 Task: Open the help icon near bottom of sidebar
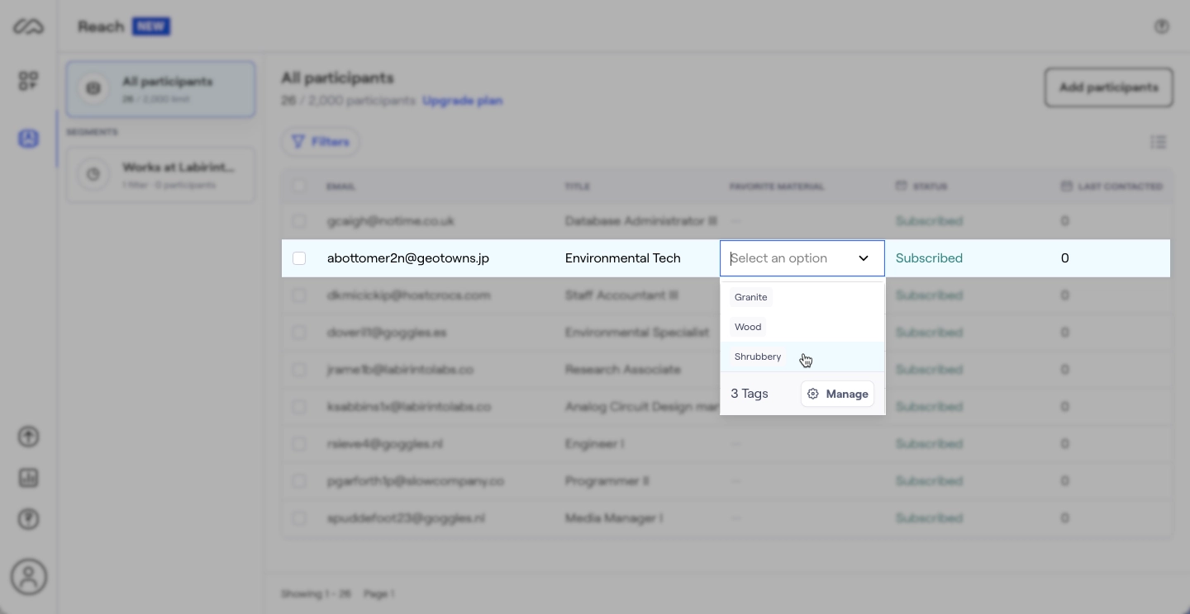[28, 519]
